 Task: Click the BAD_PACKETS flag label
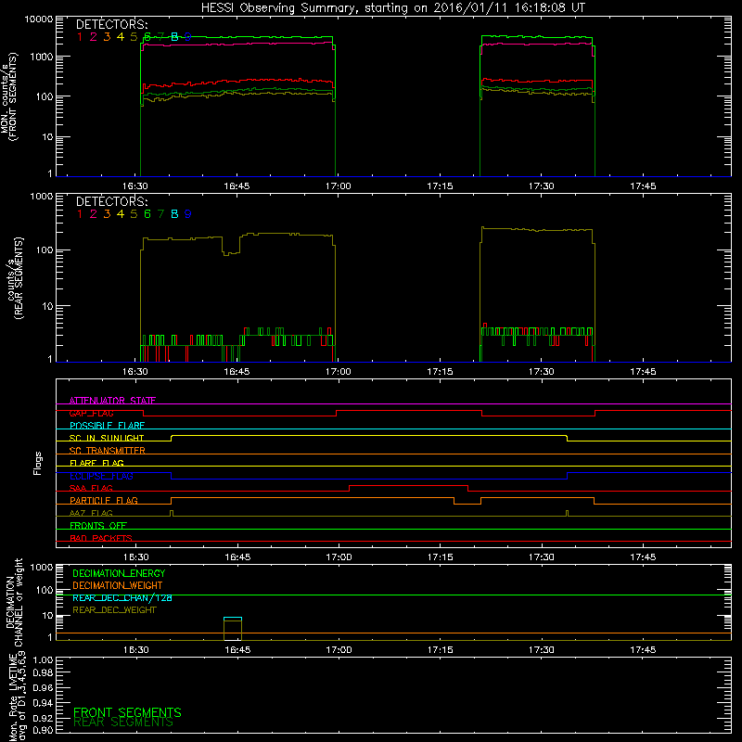(101, 538)
